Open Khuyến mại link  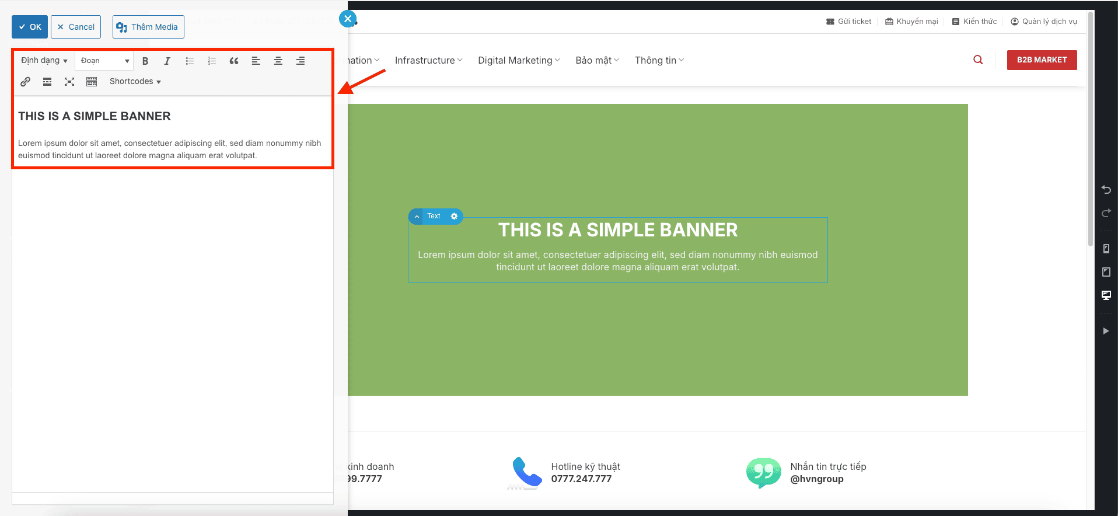click(911, 22)
